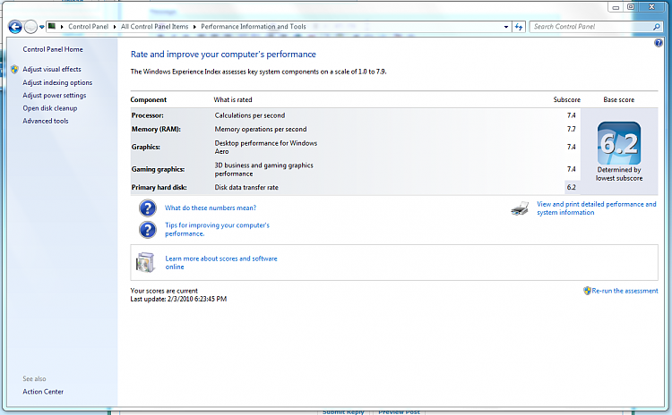
Task: Minimize the Control Panel window
Action: click(x=616, y=7)
